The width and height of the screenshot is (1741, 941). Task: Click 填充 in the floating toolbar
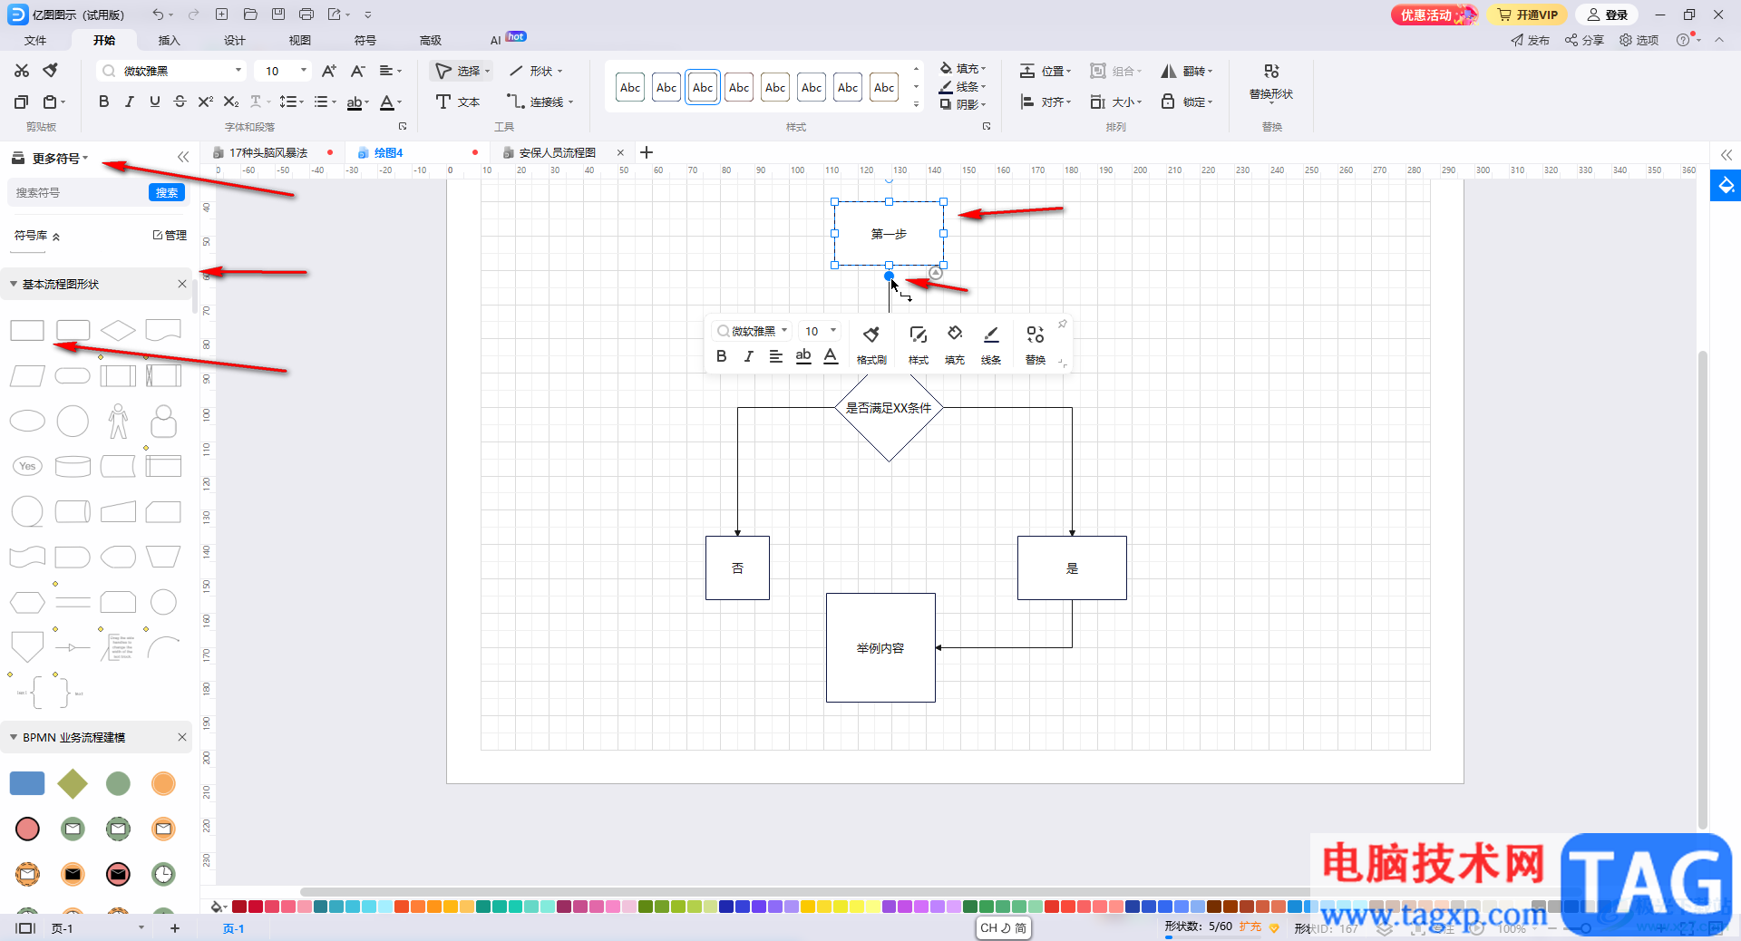tap(955, 345)
